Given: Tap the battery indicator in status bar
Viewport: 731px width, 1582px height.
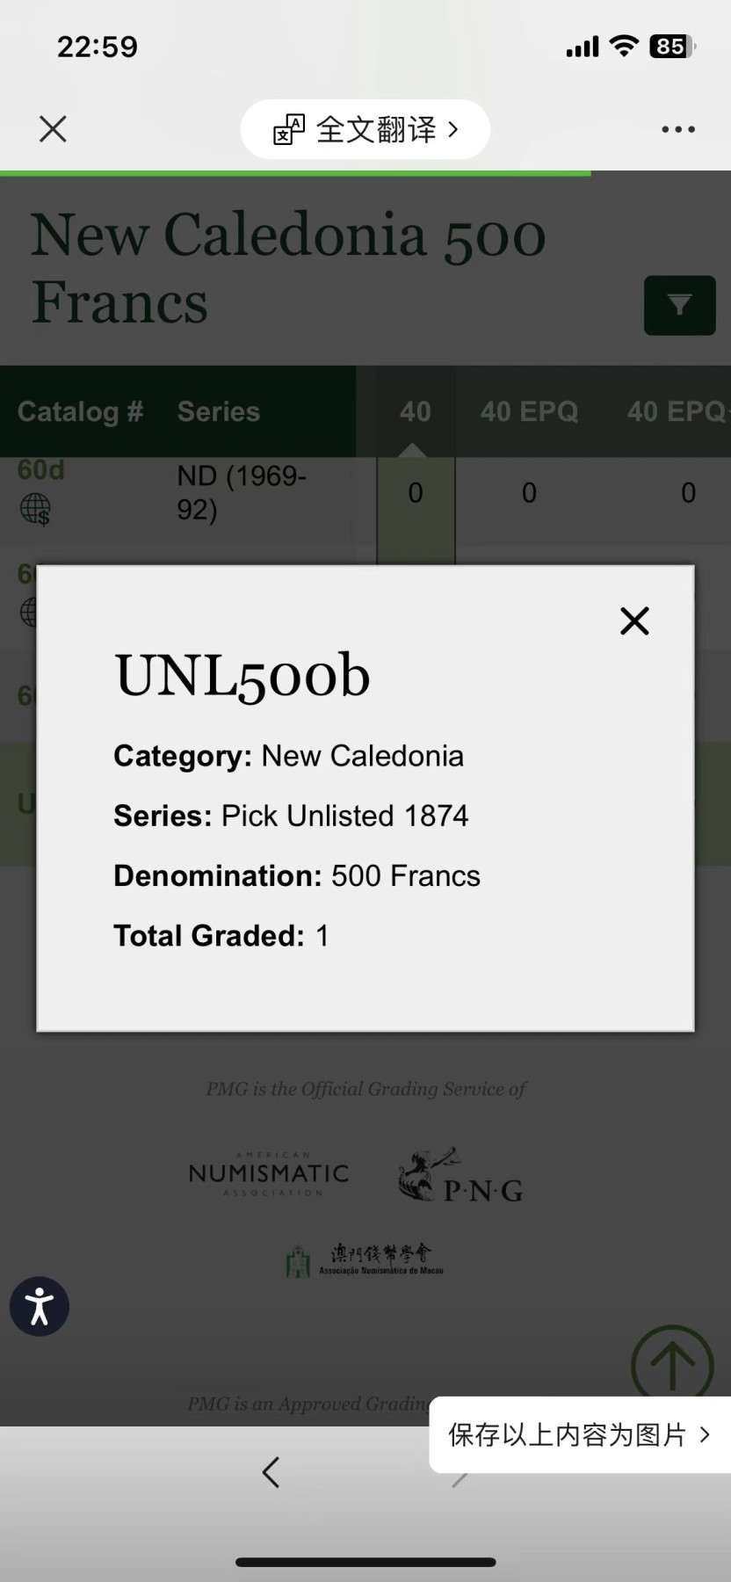Looking at the screenshot, I should click(x=671, y=47).
